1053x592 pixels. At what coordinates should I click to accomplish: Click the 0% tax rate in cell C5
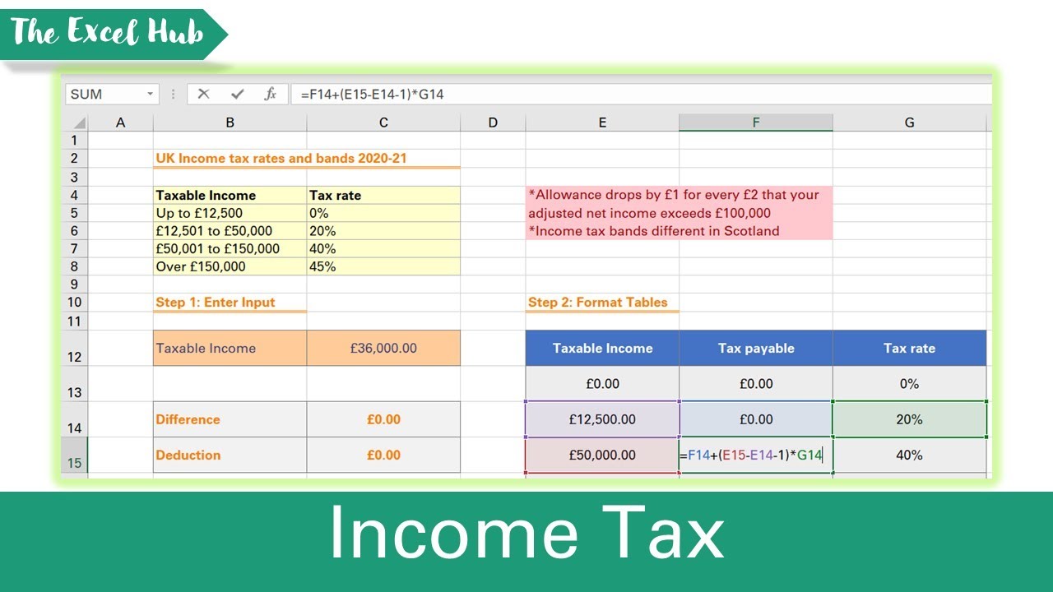[383, 213]
